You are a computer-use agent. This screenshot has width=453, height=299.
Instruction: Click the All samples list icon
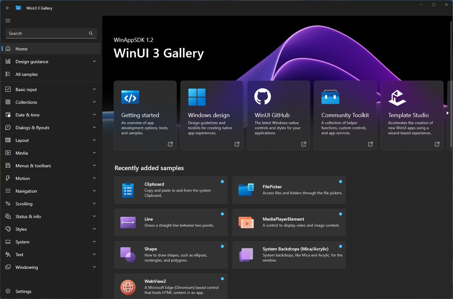click(8, 74)
